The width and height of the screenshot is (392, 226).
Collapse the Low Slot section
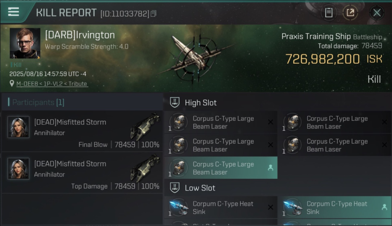point(175,188)
